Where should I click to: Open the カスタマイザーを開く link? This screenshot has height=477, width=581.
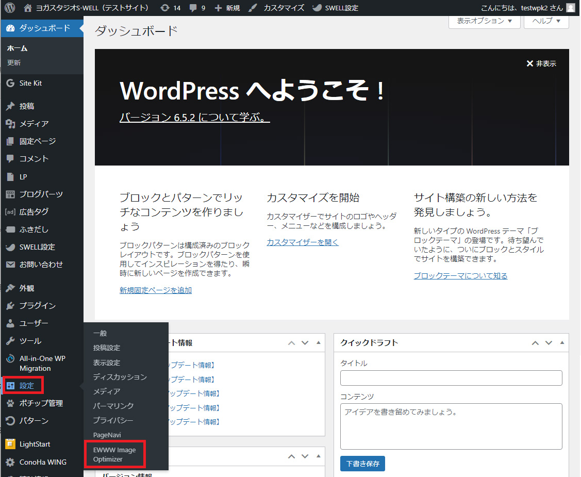(x=303, y=242)
